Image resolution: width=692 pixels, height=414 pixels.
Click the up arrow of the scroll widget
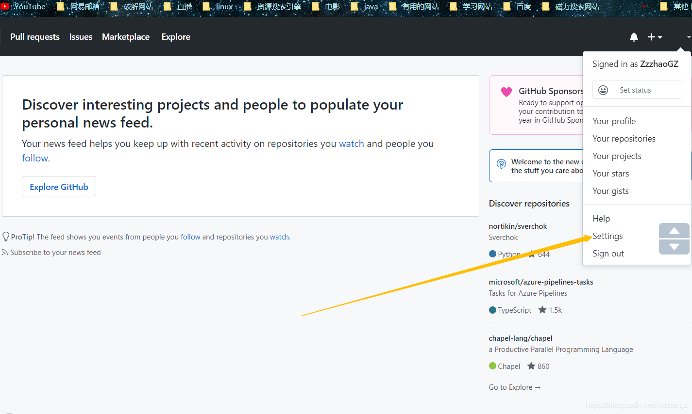pyautogui.click(x=674, y=231)
